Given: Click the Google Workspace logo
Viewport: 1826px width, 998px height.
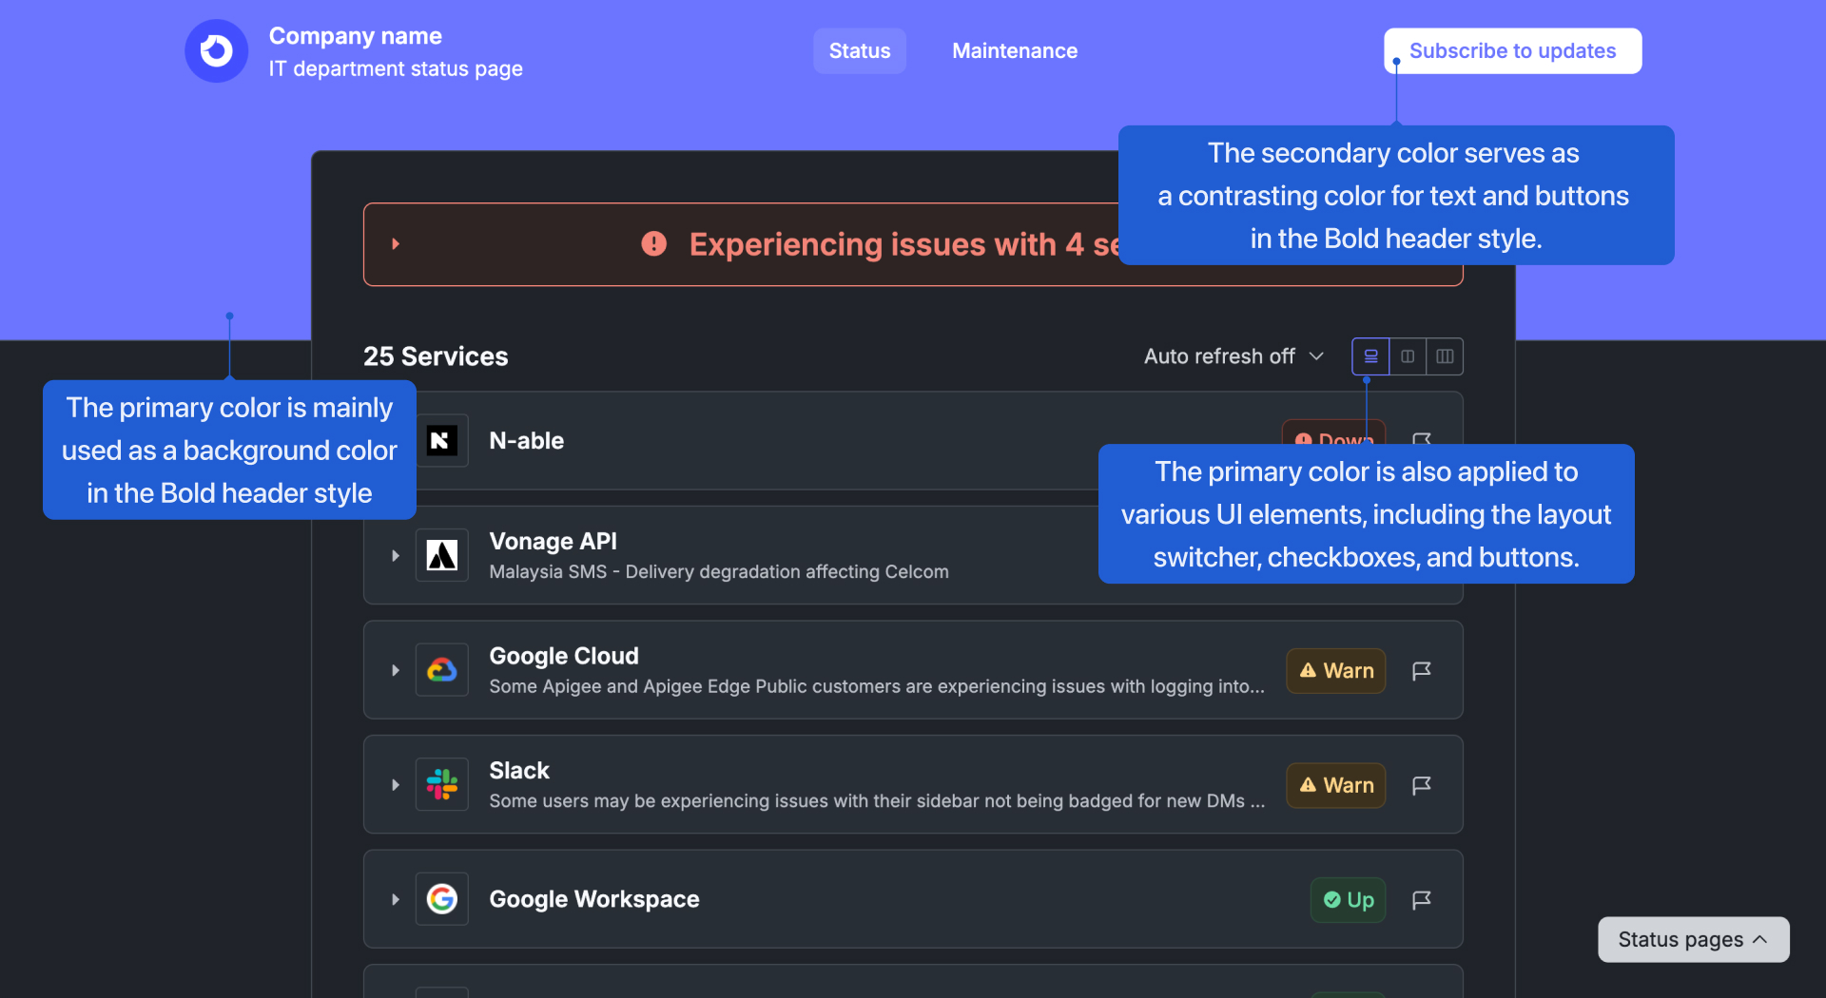Looking at the screenshot, I should 442,899.
